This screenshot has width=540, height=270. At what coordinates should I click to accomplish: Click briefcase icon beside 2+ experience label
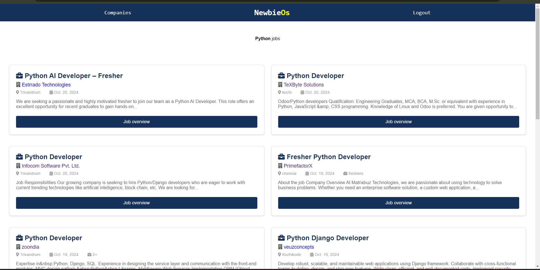pyautogui.click(x=89, y=255)
